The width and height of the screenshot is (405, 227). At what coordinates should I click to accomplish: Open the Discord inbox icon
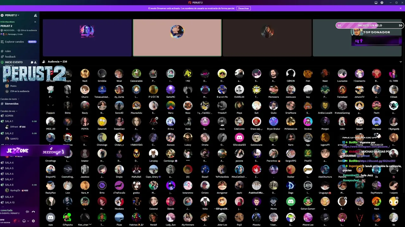pos(376,3)
